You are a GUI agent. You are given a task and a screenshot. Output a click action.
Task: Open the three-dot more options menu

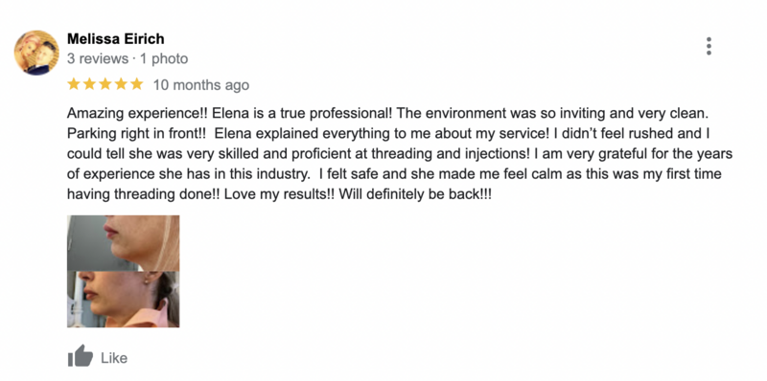click(709, 46)
